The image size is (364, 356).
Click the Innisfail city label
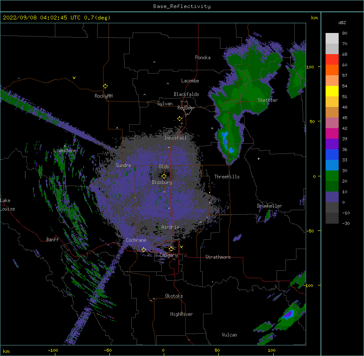point(175,138)
